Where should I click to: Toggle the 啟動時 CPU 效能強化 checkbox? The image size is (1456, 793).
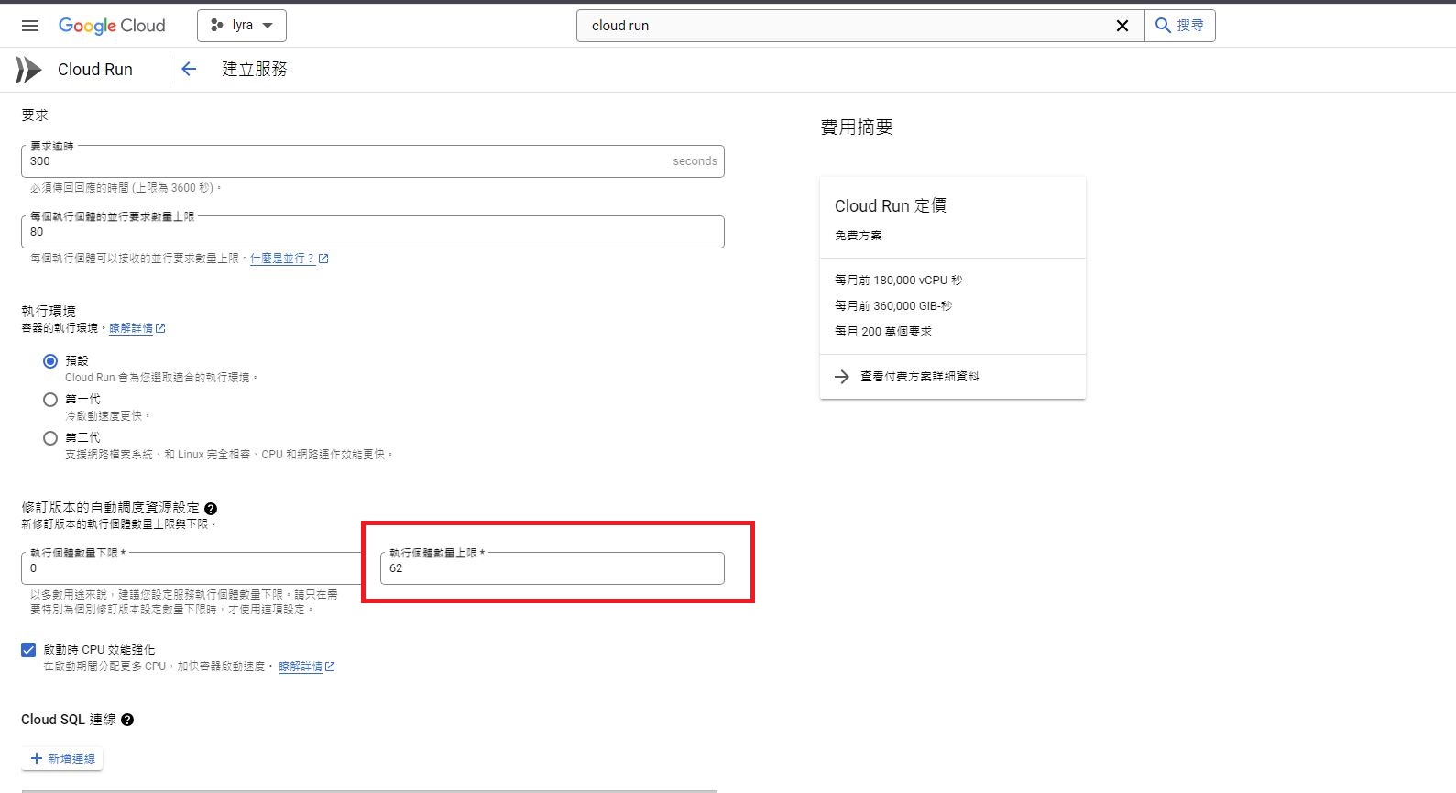tap(28, 650)
